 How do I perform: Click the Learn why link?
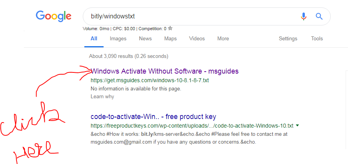[x=102, y=97]
